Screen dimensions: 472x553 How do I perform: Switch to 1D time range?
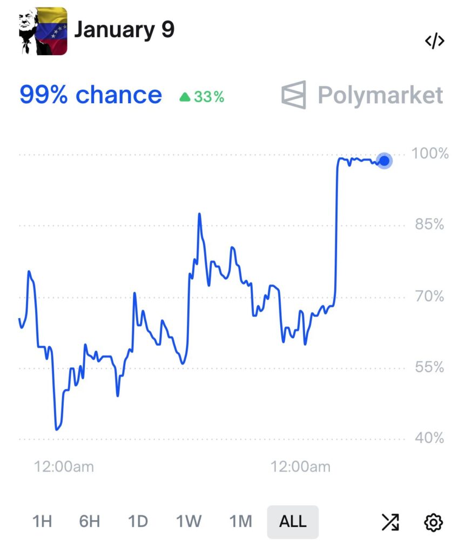click(138, 522)
